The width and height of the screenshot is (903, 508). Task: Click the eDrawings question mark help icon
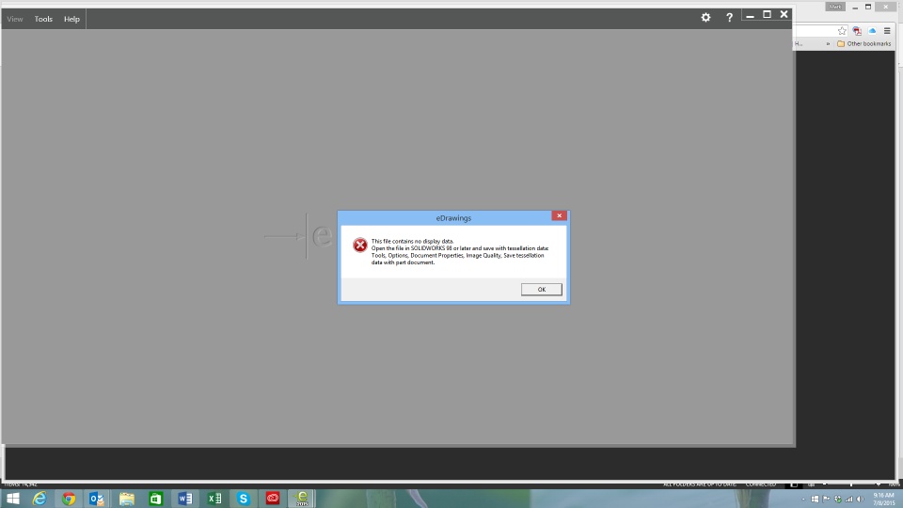729,17
